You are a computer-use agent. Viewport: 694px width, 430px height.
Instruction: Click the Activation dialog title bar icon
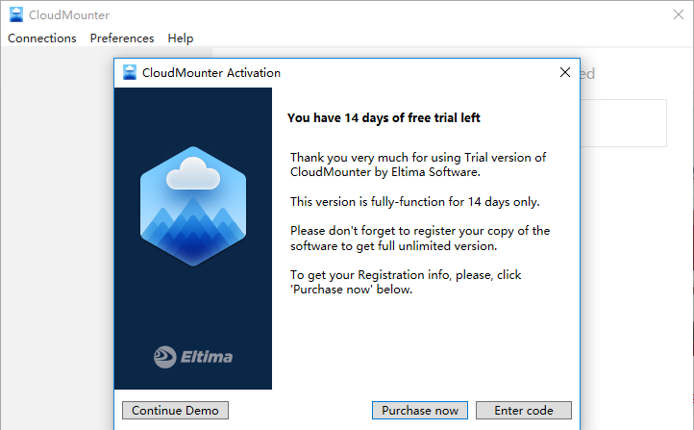click(130, 72)
